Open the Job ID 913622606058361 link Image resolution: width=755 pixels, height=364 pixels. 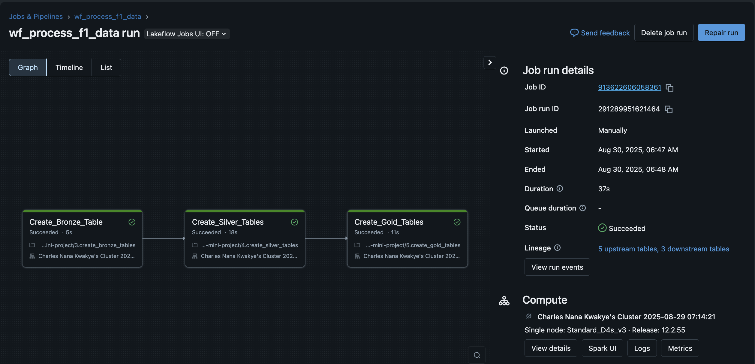[x=630, y=87]
